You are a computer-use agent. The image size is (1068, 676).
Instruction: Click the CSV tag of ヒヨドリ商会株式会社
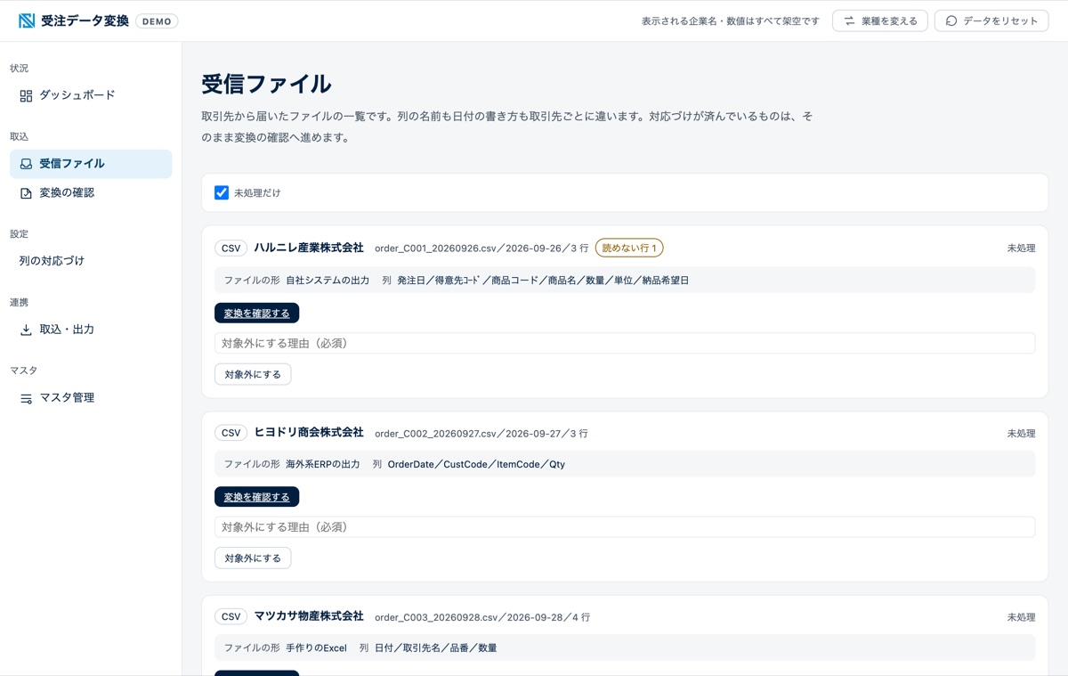point(231,433)
